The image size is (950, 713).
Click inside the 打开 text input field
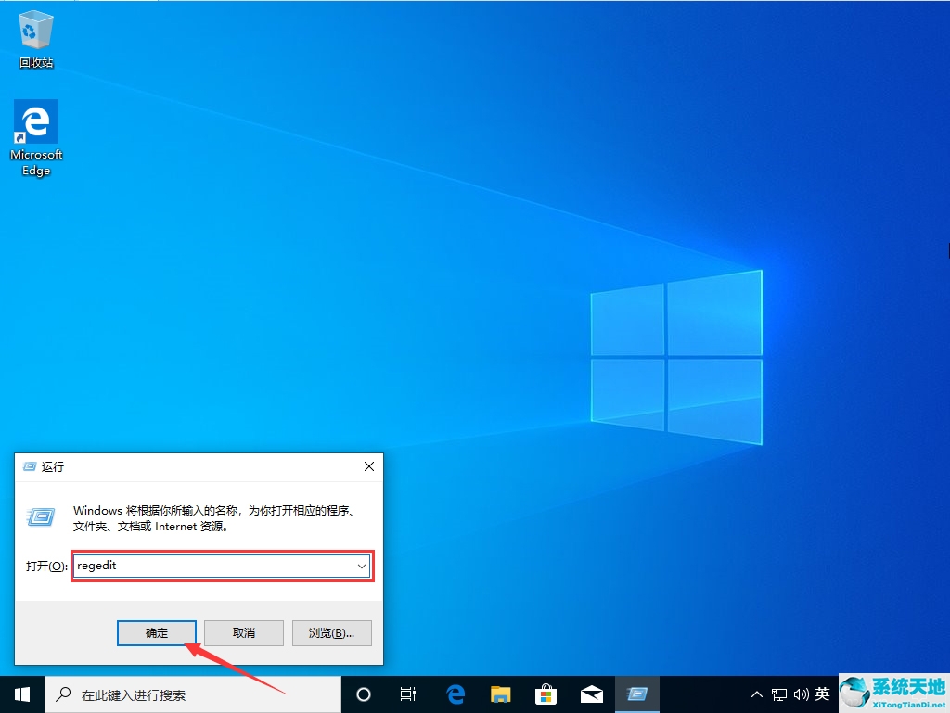click(213, 566)
